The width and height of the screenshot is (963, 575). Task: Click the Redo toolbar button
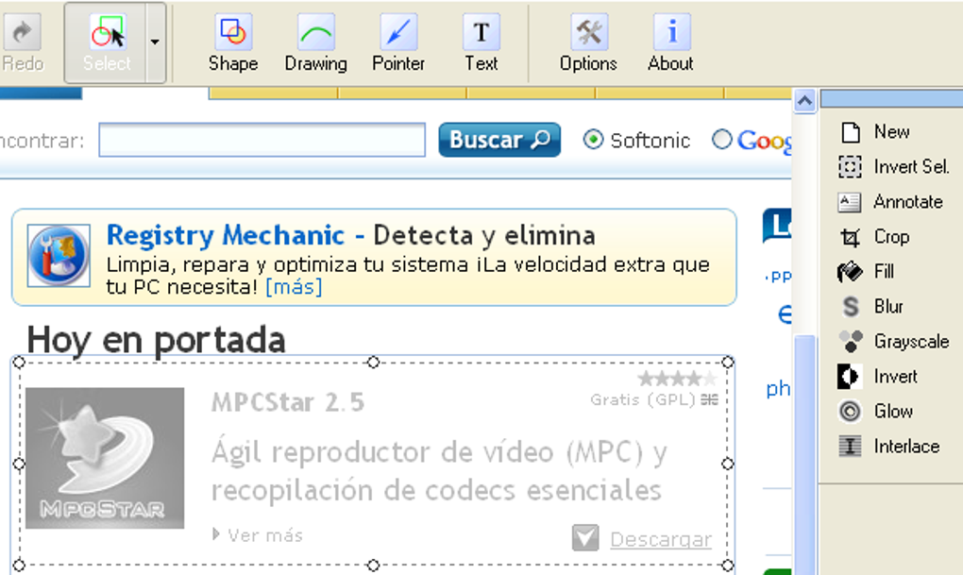pos(22,43)
